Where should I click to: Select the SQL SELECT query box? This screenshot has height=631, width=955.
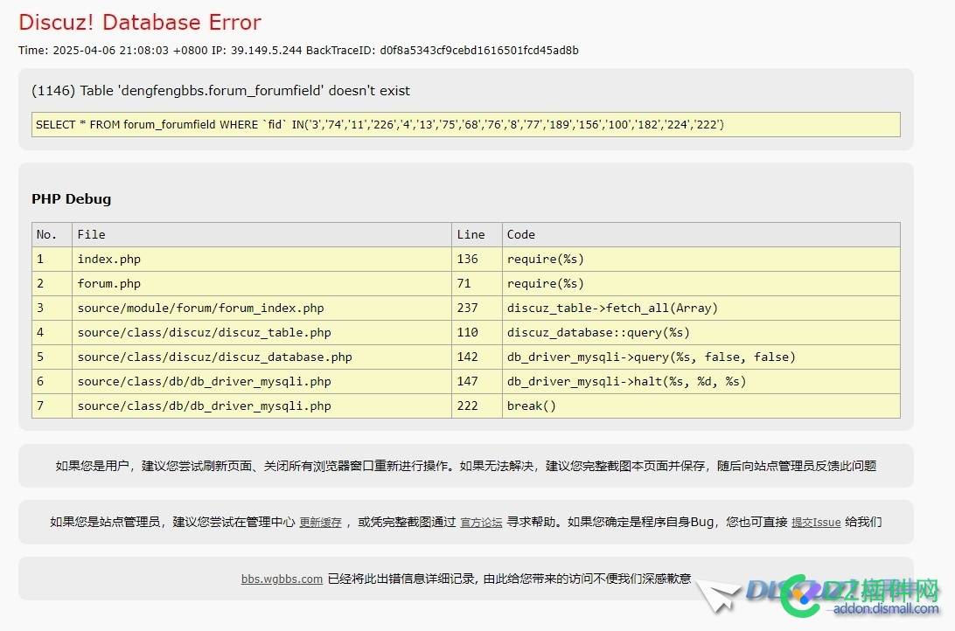(x=466, y=125)
